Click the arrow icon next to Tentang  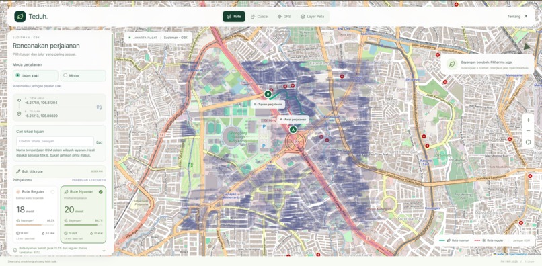(526, 17)
